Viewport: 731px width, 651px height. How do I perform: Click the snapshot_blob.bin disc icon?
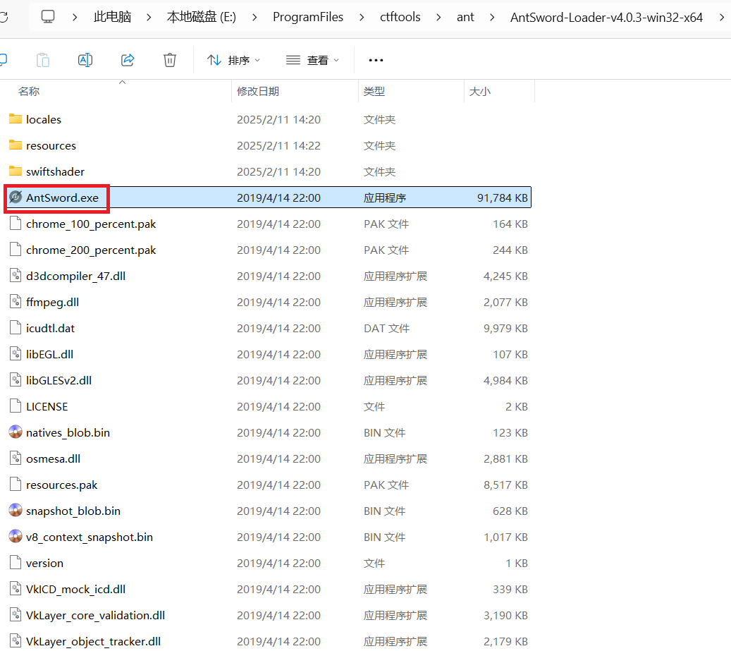pyautogui.click(x=16, y=511)
